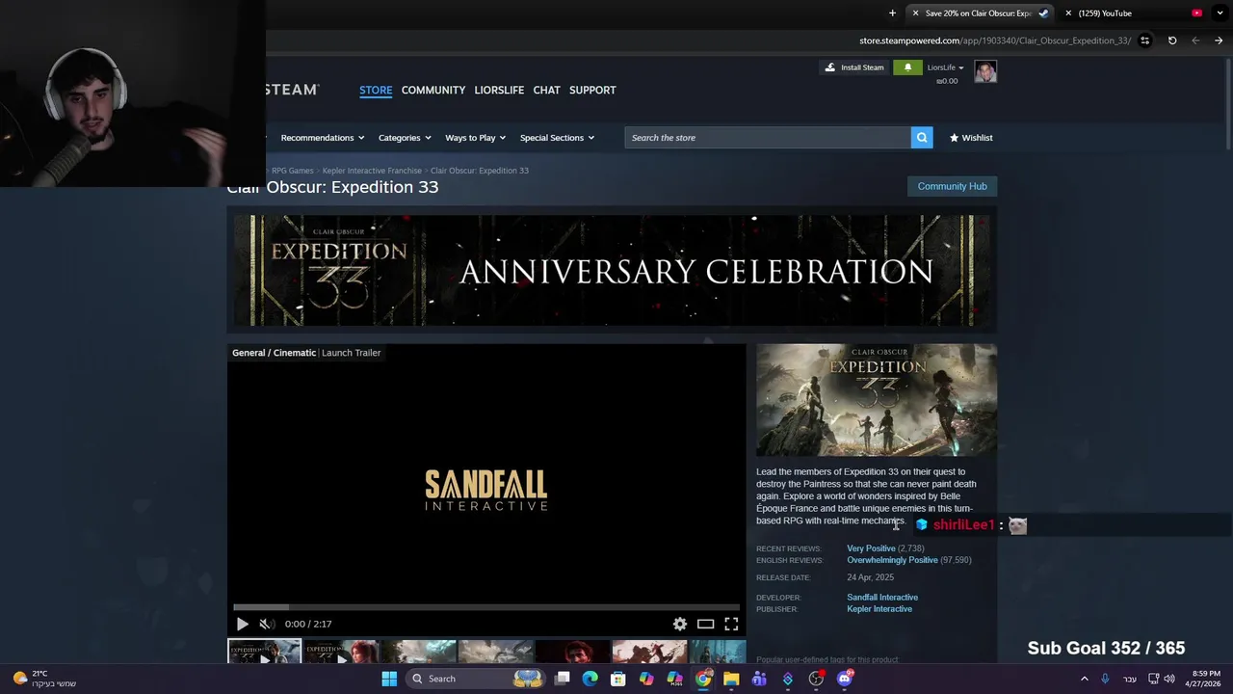Viewport: 1233px width, 694px height.
Task: Switch to the Launch Trailer tab
Action: [x=351, y=353]
